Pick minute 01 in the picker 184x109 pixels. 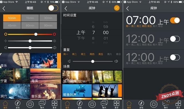coord(106,38)
